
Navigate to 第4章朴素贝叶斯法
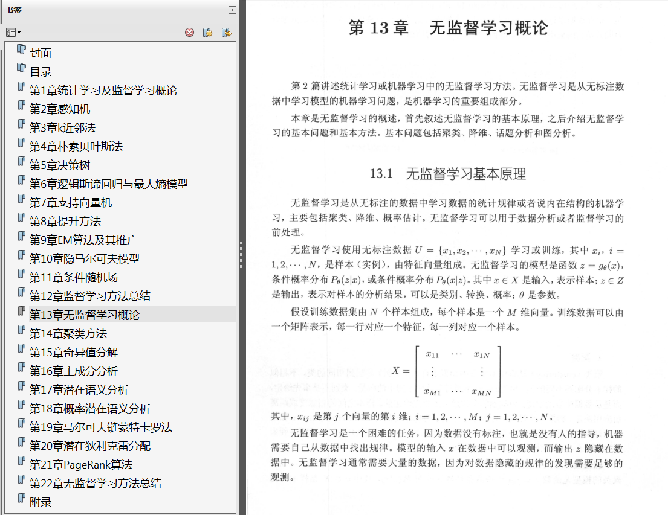pyautogui.click(x=76, y=147)
